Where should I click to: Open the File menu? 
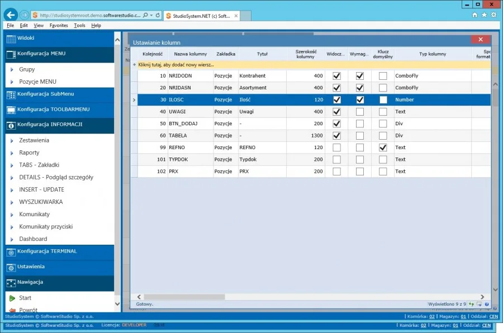pyautogui.click(x=10, y=25)
